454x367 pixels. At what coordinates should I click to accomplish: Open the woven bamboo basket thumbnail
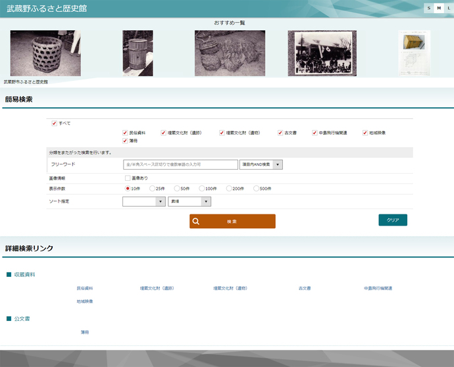(x=45, y=53)
